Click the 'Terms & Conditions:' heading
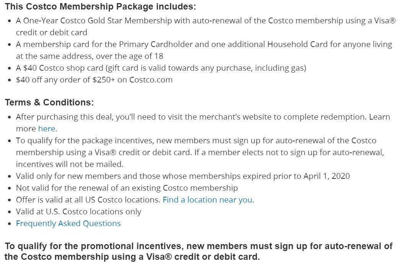The width and height of the screenshot is (398, 264). [49, 102]
